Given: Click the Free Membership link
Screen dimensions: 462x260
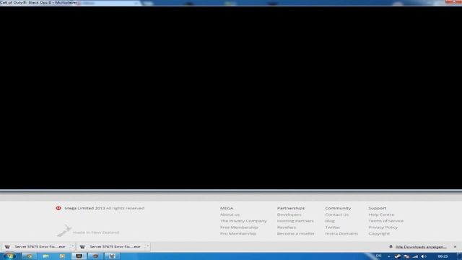Looking at the screenshot, I should pos(239,227).
